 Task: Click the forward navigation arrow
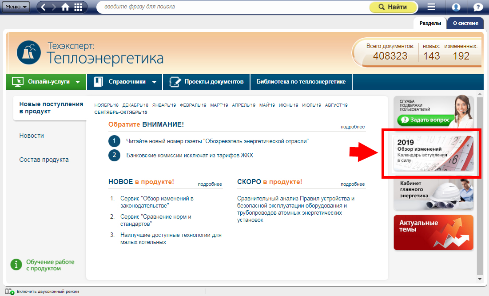tap(54, 7)
